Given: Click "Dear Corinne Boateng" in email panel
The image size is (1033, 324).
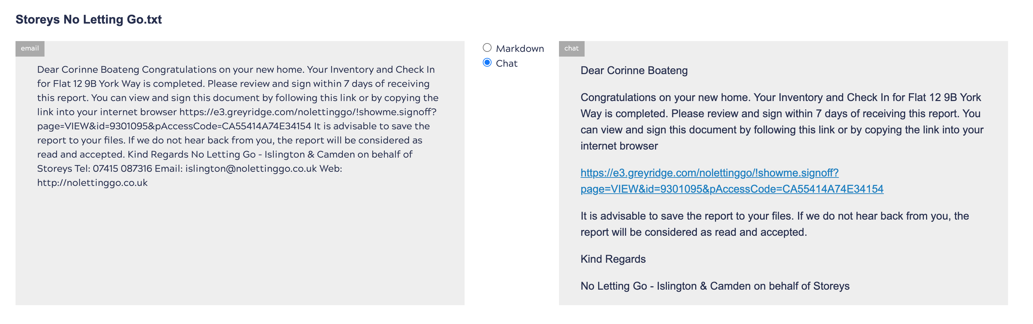Looking at the screenshot, I should [x=88, y=70].
